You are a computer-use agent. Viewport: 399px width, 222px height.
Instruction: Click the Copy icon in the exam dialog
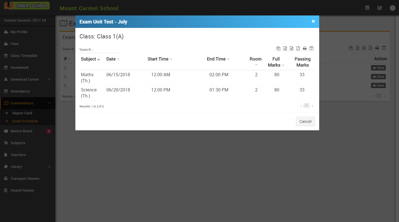[x=278, y=48]
